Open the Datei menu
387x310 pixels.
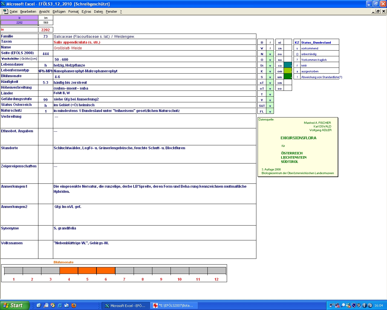click(x=14, y=12)
